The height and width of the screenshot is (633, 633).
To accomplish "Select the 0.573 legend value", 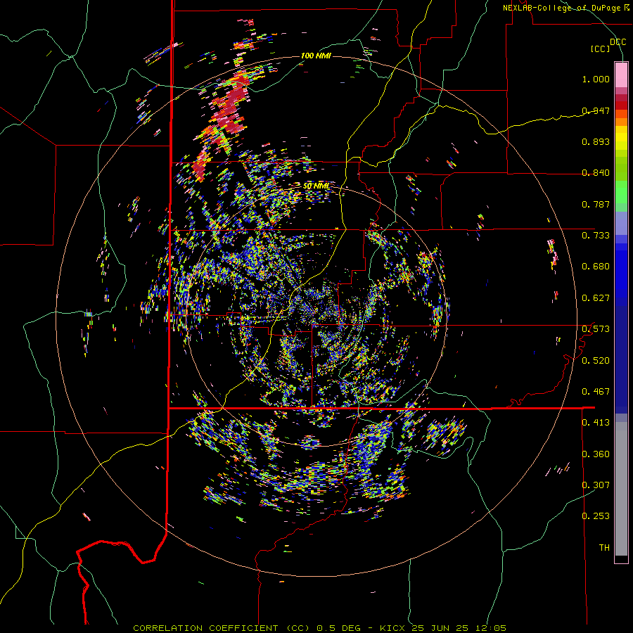I will point(596,329).
